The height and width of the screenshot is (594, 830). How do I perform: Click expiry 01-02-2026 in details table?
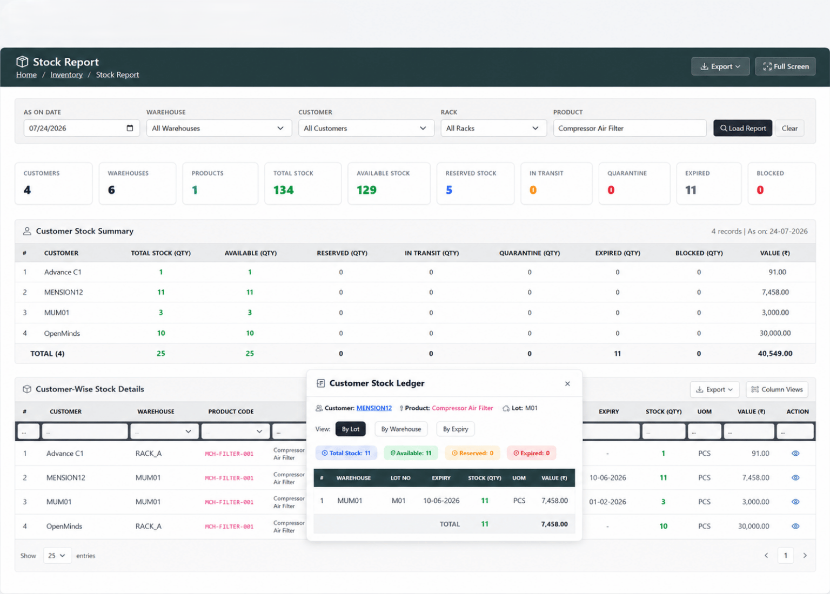coord(607,502)
